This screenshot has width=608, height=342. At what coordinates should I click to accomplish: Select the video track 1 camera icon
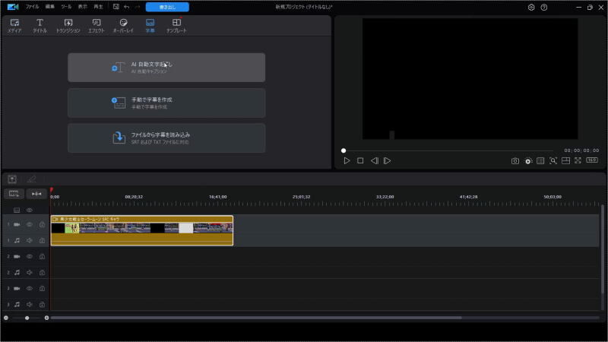pos(17,224)
